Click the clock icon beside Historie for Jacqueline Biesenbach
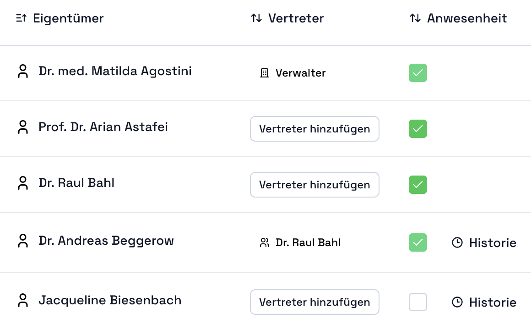The width and height of the screenshot is (531, 330). point(457,302)
